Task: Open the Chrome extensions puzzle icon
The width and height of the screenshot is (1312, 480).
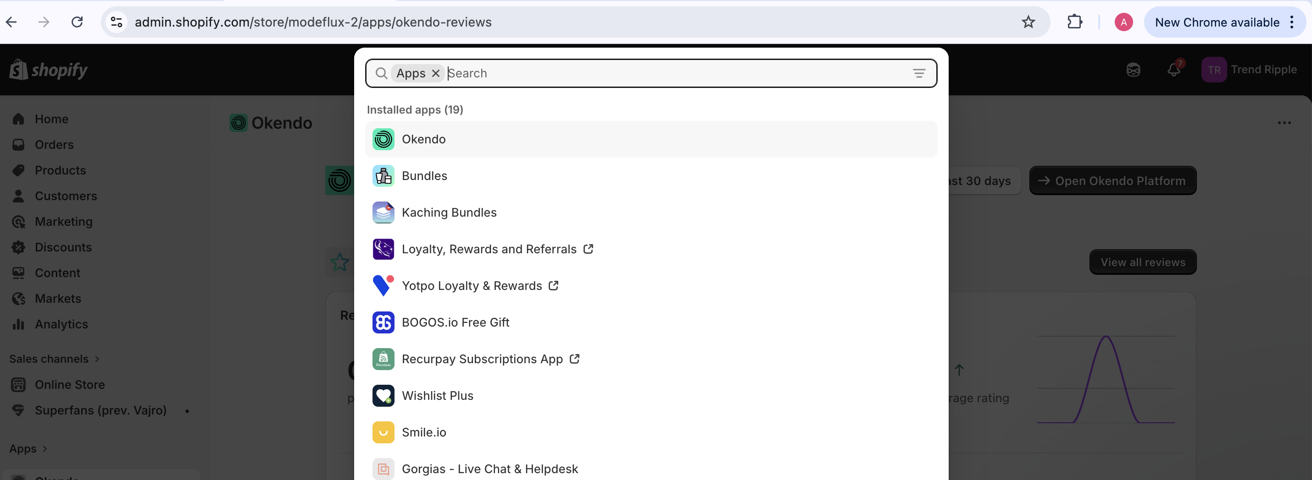Action: tap(1075, 22)
